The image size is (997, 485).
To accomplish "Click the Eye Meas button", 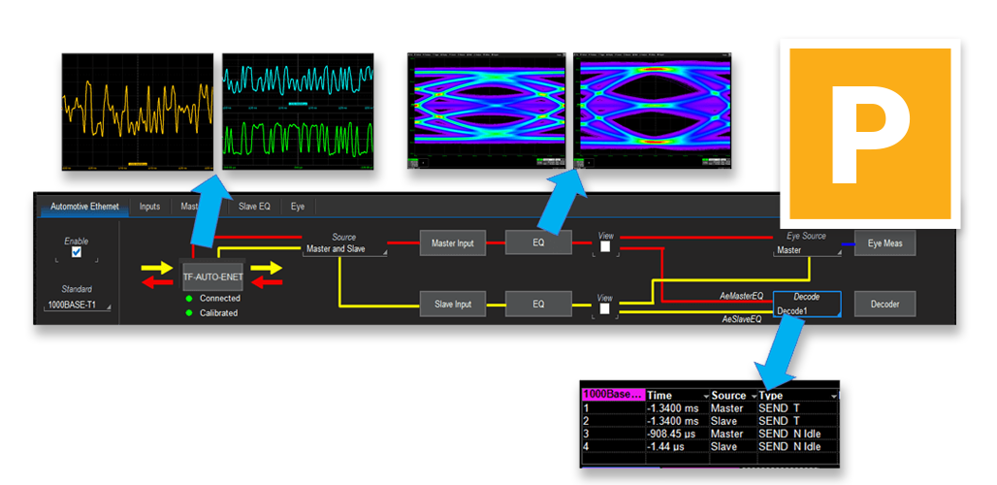I will click(x=884, y=243).
